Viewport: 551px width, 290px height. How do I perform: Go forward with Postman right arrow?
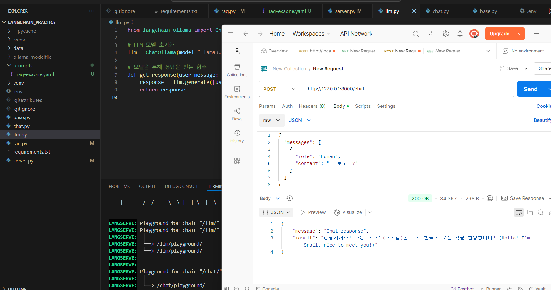click(260, 34)
